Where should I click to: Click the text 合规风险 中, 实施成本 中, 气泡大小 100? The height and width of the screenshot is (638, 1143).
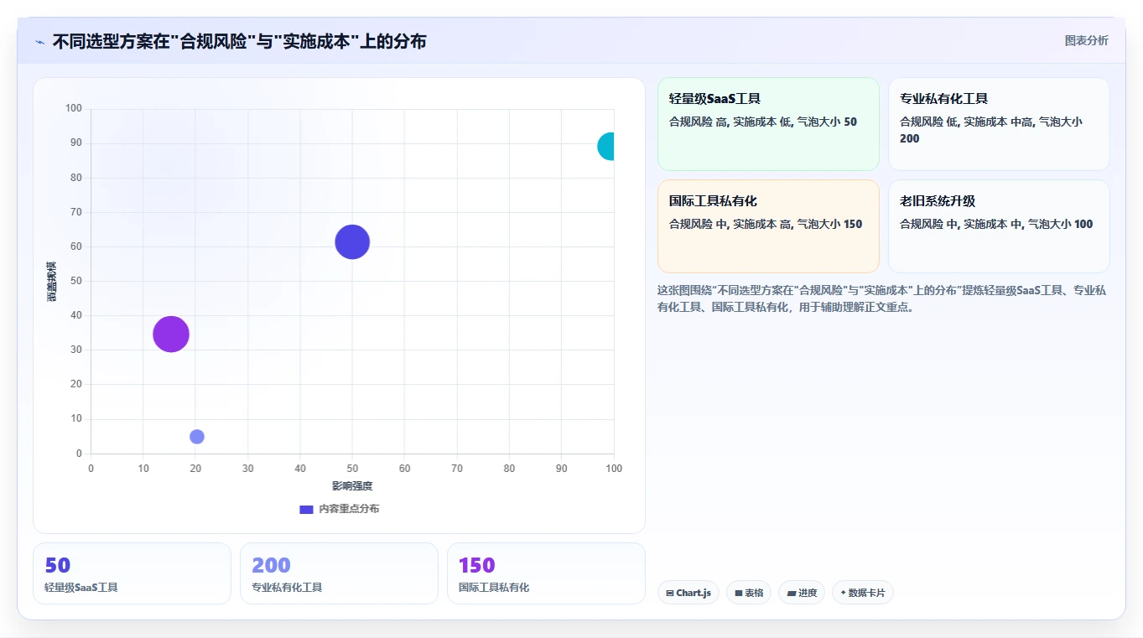(996, 225)
